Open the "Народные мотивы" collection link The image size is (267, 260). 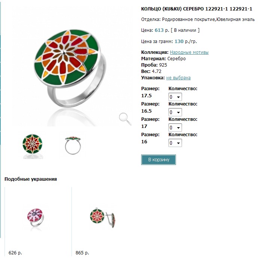point(189,52)
